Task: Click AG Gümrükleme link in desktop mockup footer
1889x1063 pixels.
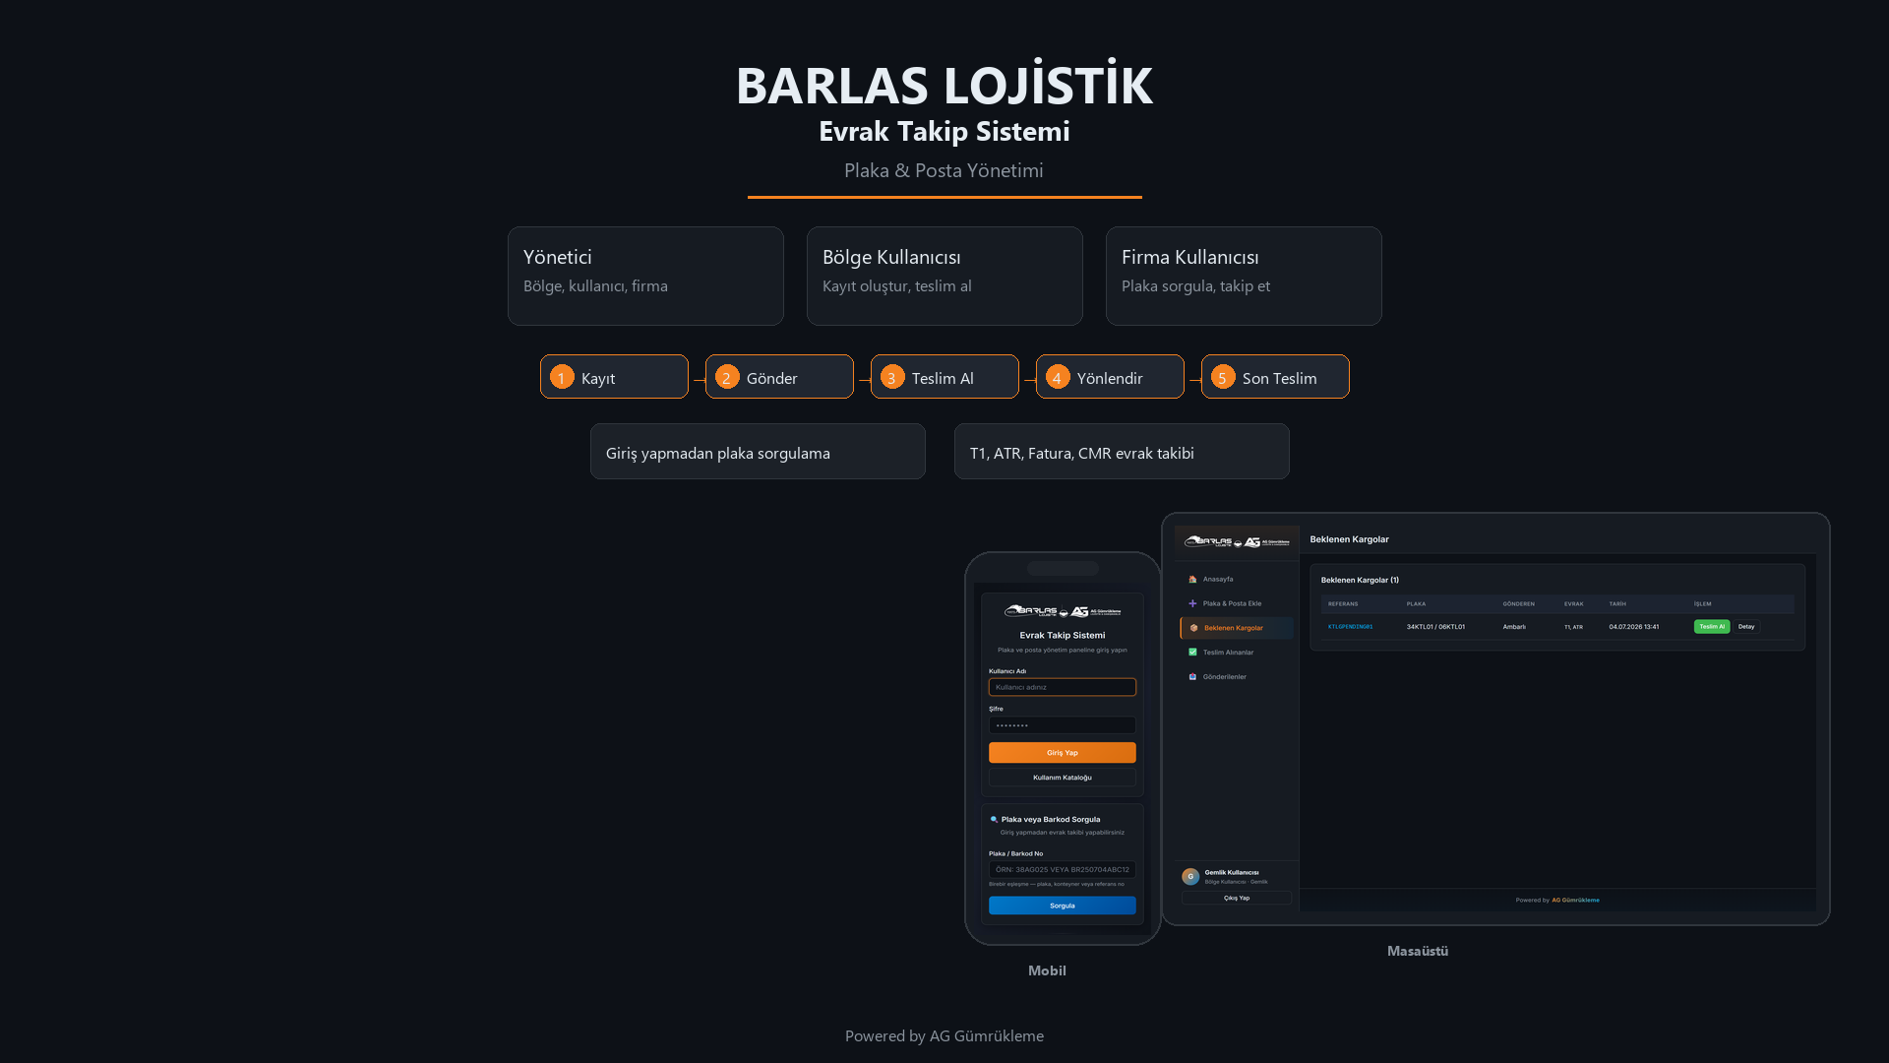Action: 1575,900
